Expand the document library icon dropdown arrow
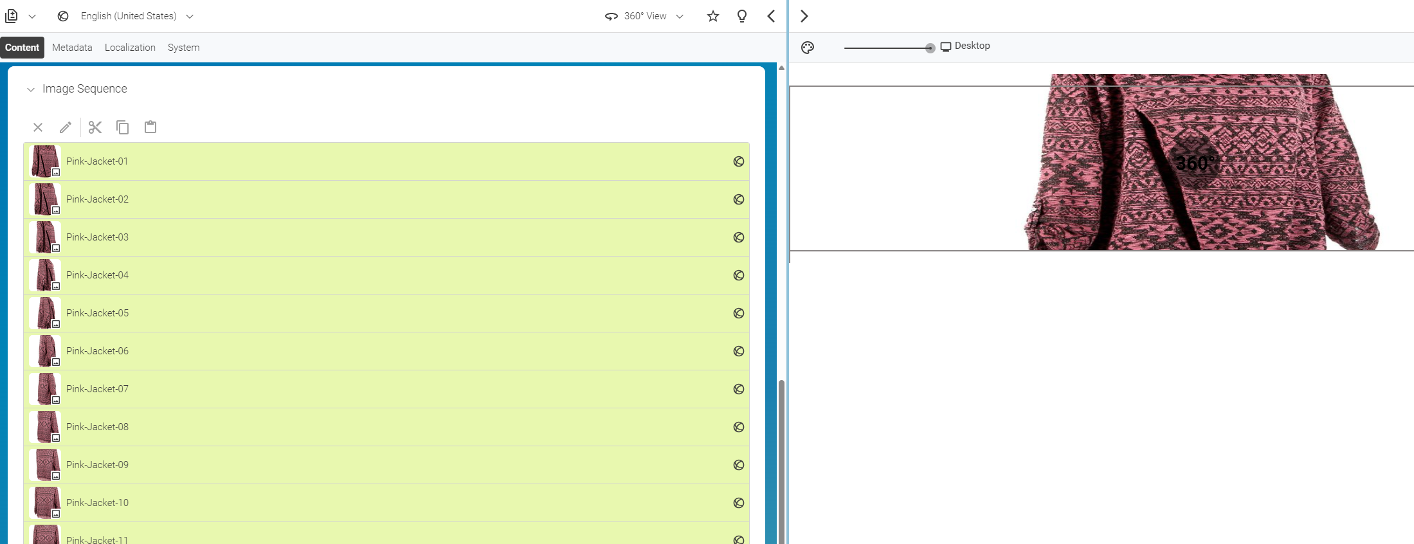1414x544 pixels. (x=32, y=16)
